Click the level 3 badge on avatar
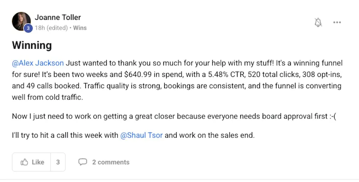The width and height of the screenshot is (359, 182). coord(28,28)
